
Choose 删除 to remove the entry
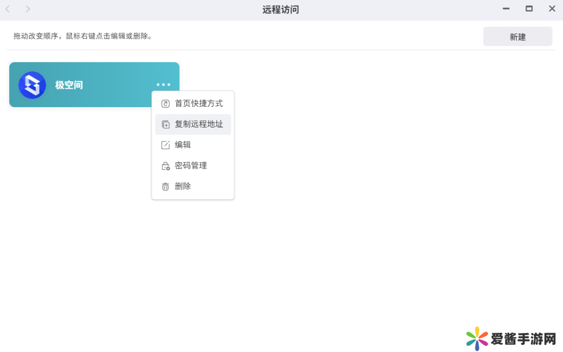[183, 186]
